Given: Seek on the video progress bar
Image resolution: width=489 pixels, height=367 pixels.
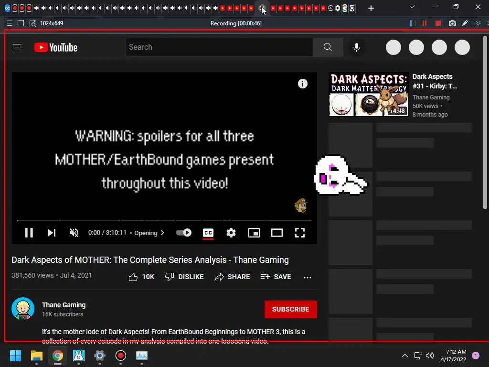Looking at the screenshot, I should [164, 220].
